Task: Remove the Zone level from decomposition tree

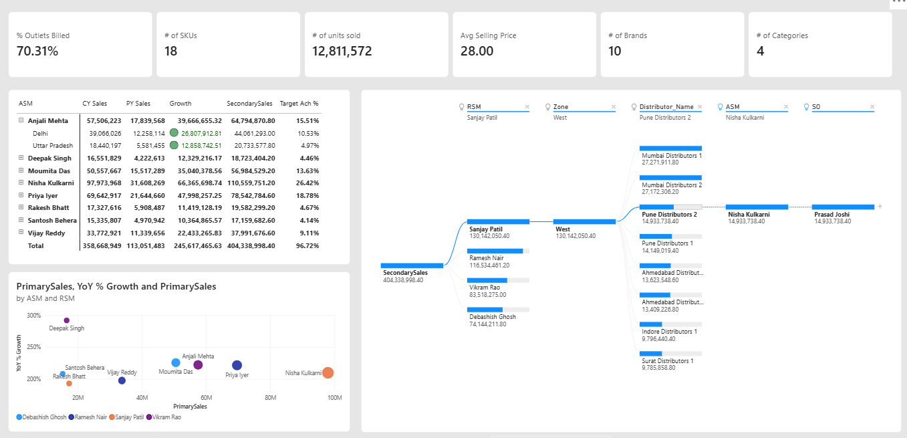Action: tap(613, 107)
